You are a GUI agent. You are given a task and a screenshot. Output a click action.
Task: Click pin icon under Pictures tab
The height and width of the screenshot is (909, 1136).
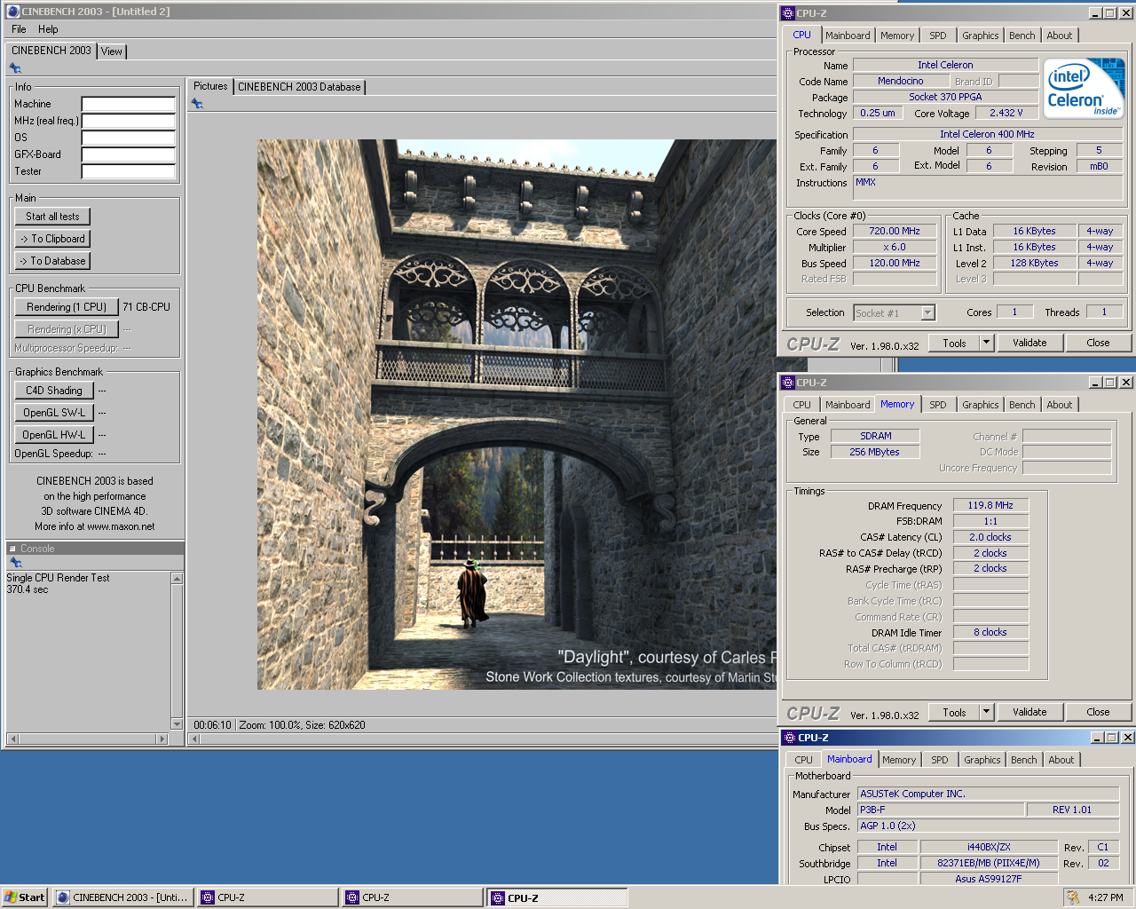click(197, 104)
